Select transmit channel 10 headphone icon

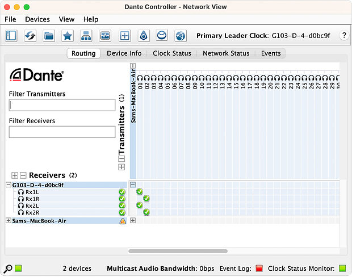pos(202,78)
